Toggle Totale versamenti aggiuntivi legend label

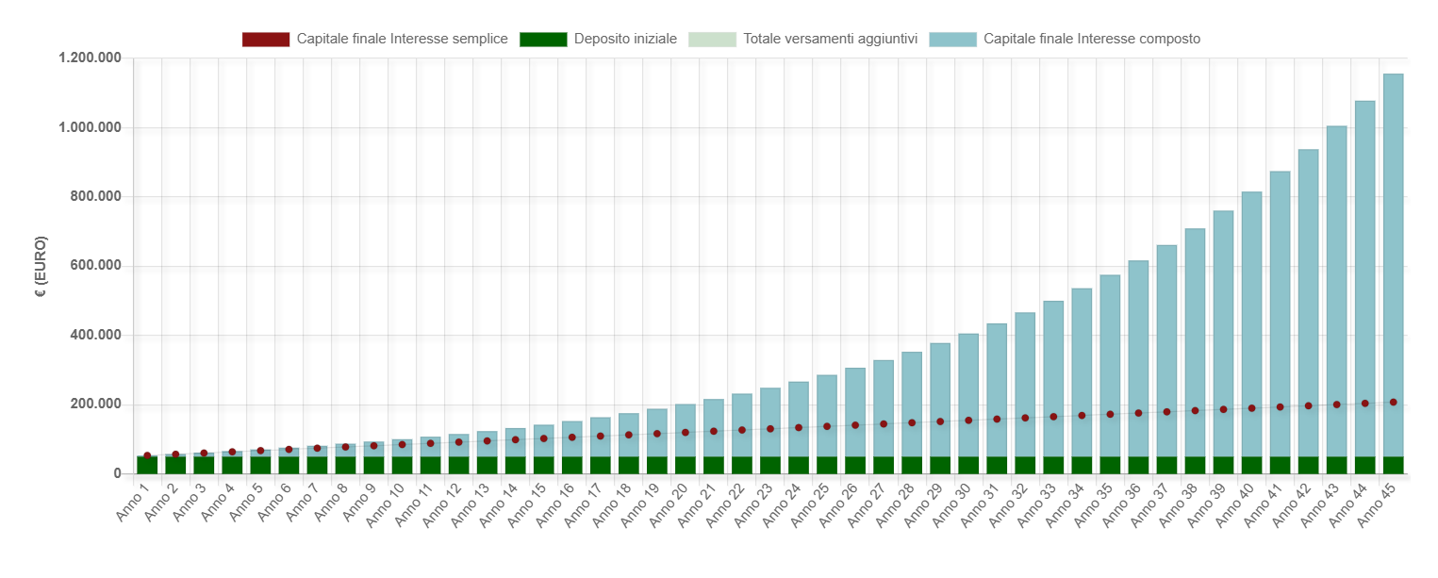coord(831,39)
